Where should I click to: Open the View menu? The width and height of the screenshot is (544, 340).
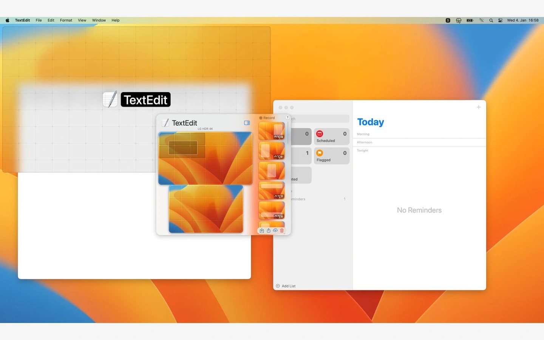click(x=82, y=20)
